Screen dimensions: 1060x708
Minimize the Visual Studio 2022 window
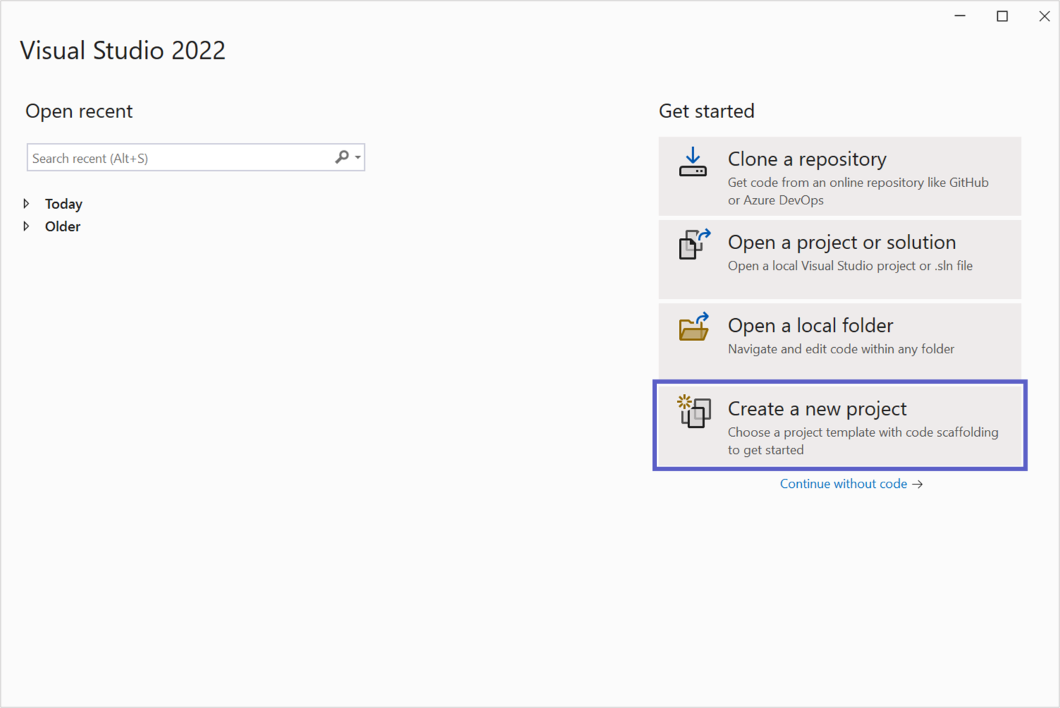[x=960, y=15]
